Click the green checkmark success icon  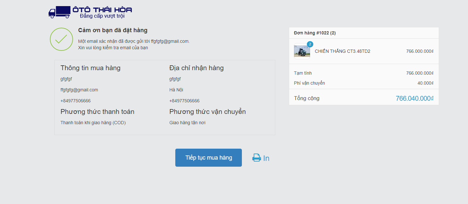[x=61, y=39]
